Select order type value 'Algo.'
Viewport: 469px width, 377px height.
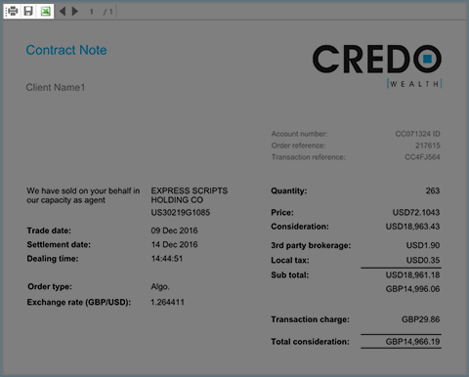[160, 287]
